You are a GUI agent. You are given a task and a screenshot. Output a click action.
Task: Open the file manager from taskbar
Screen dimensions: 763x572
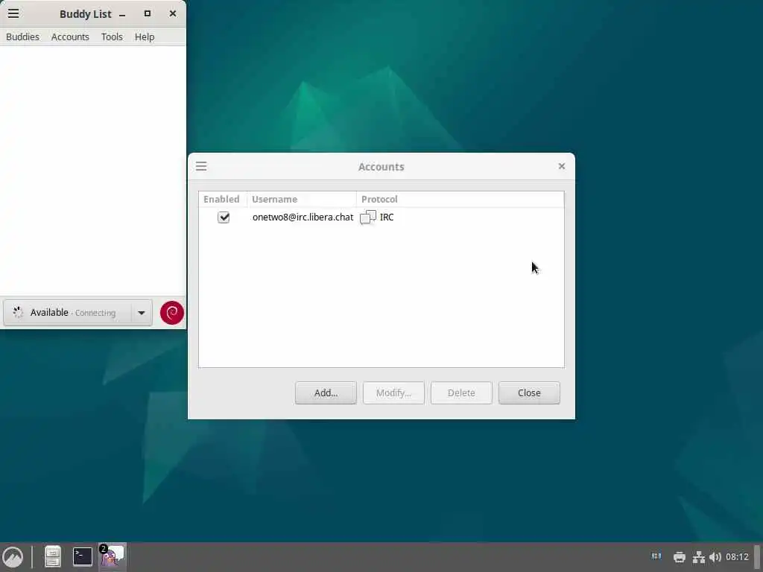[x=53, y=557]
